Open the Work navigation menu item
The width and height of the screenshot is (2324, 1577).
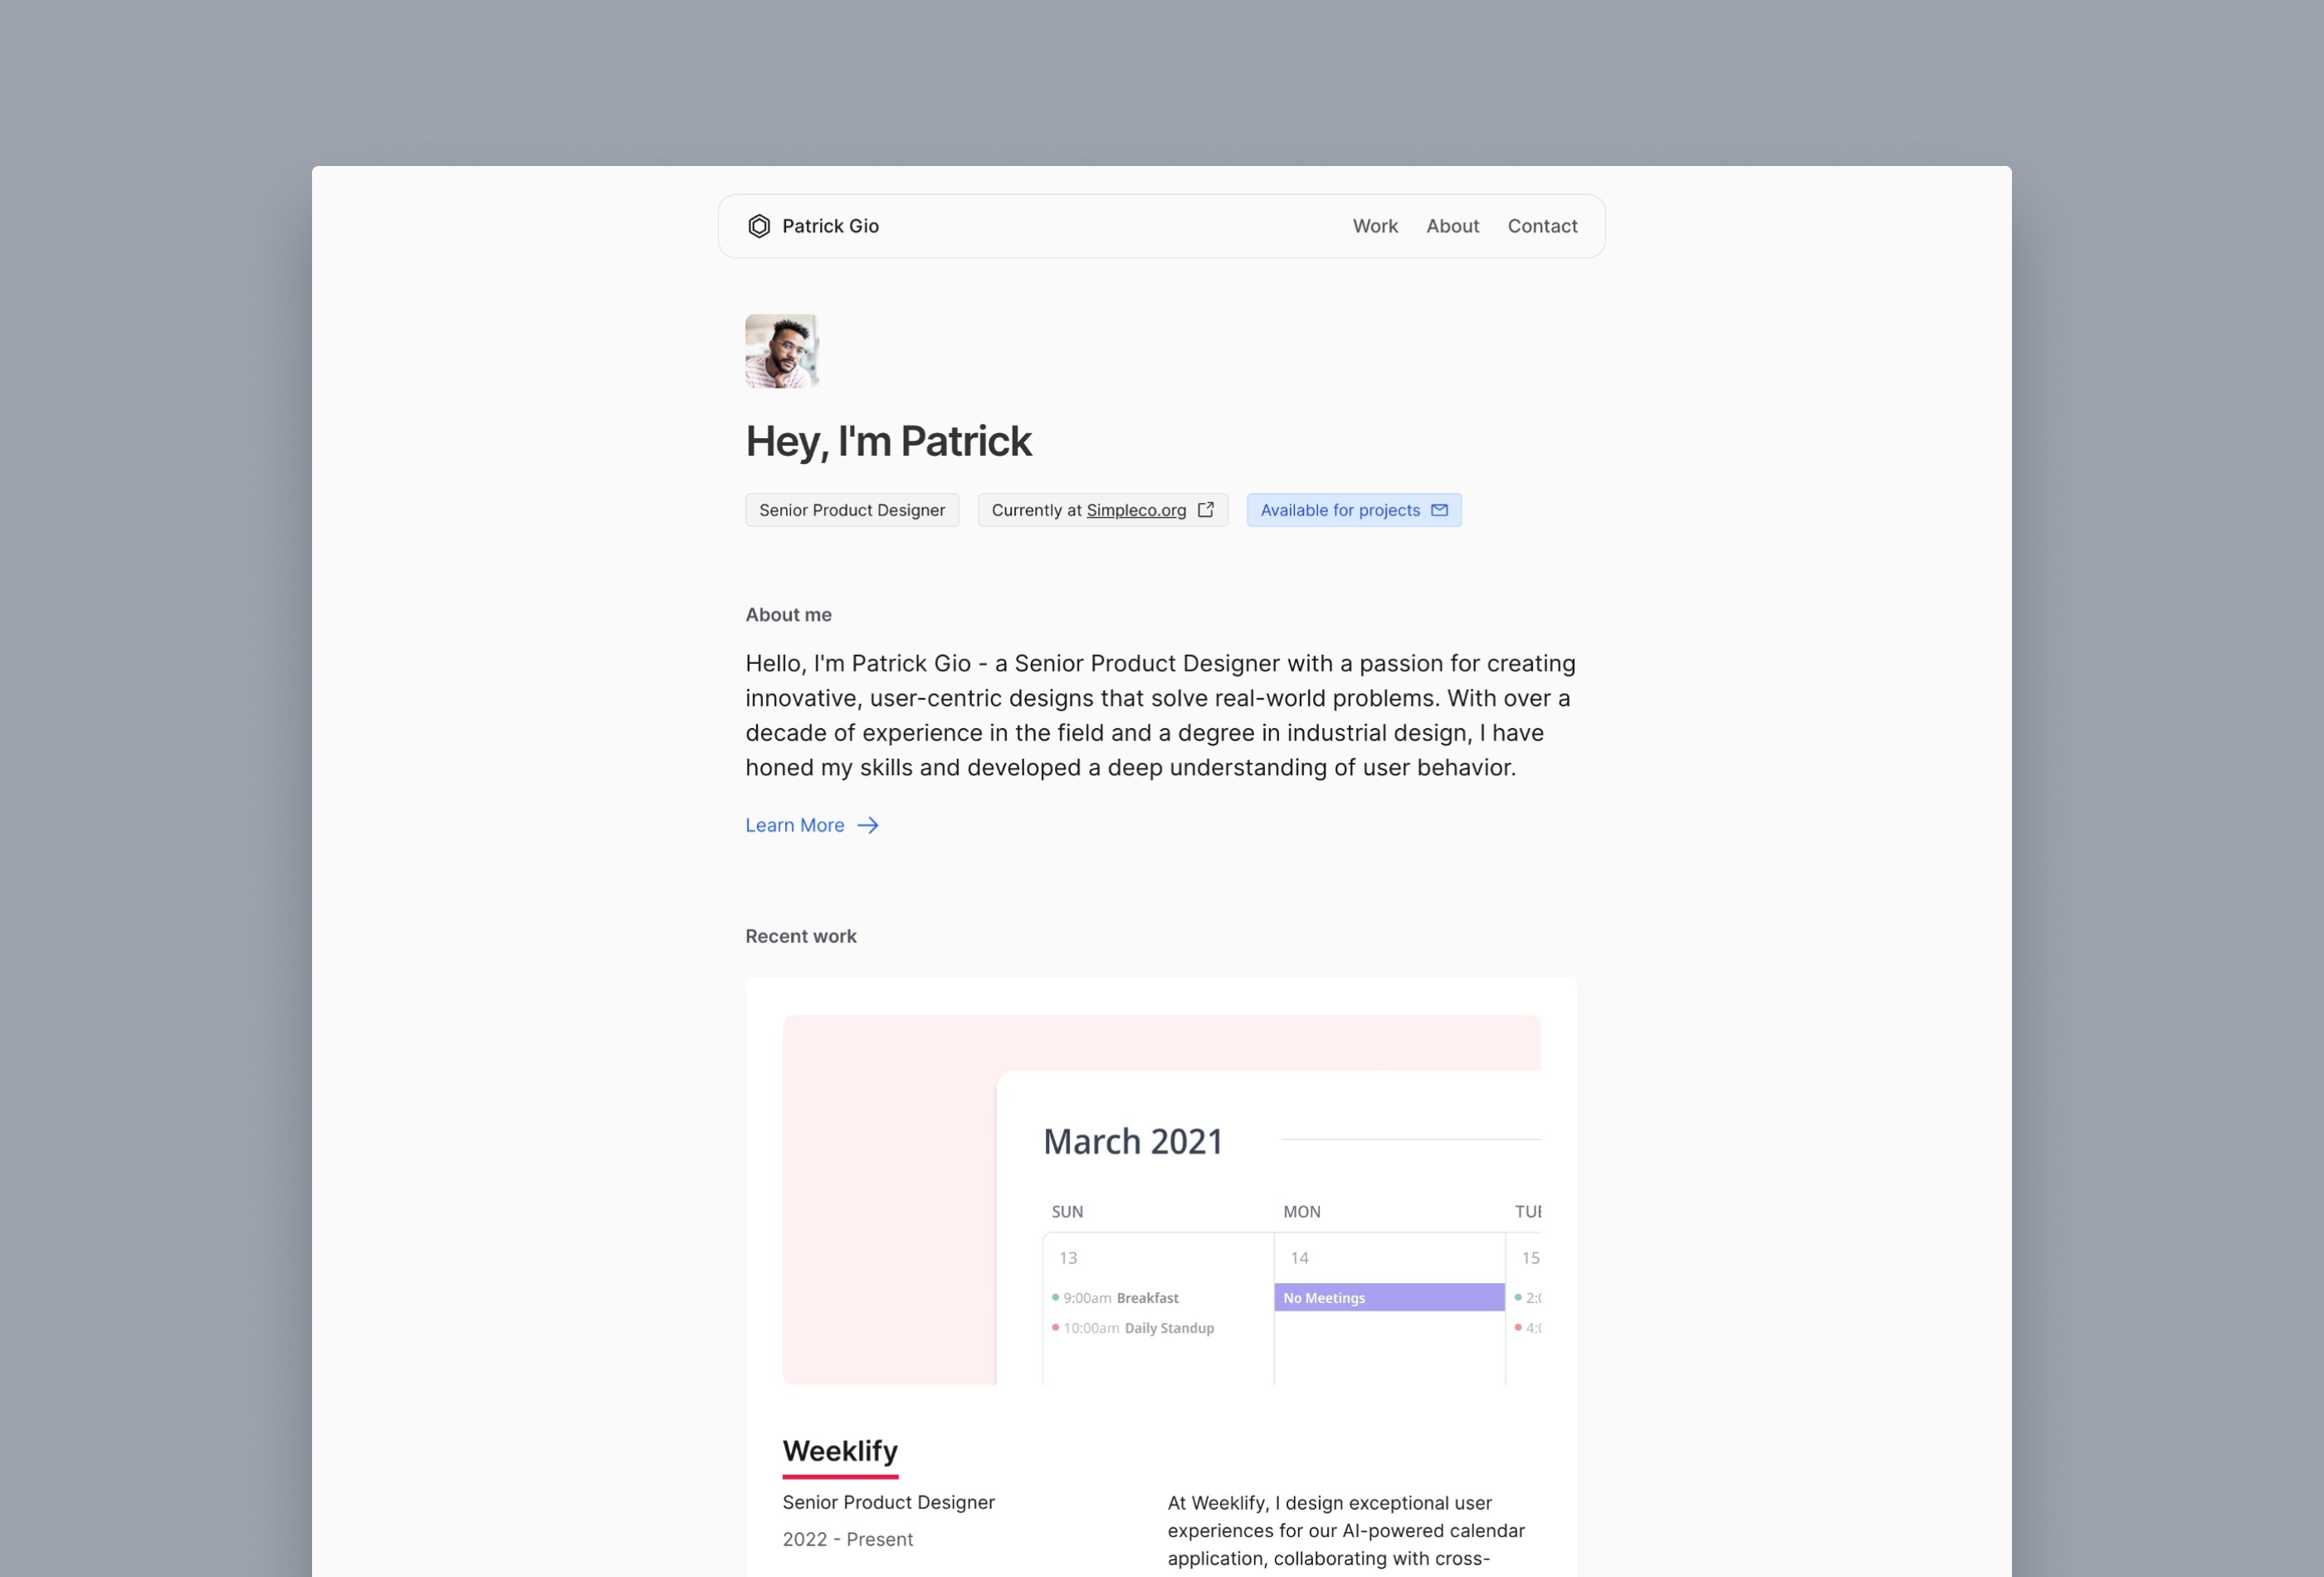(x=1374, y=225)
